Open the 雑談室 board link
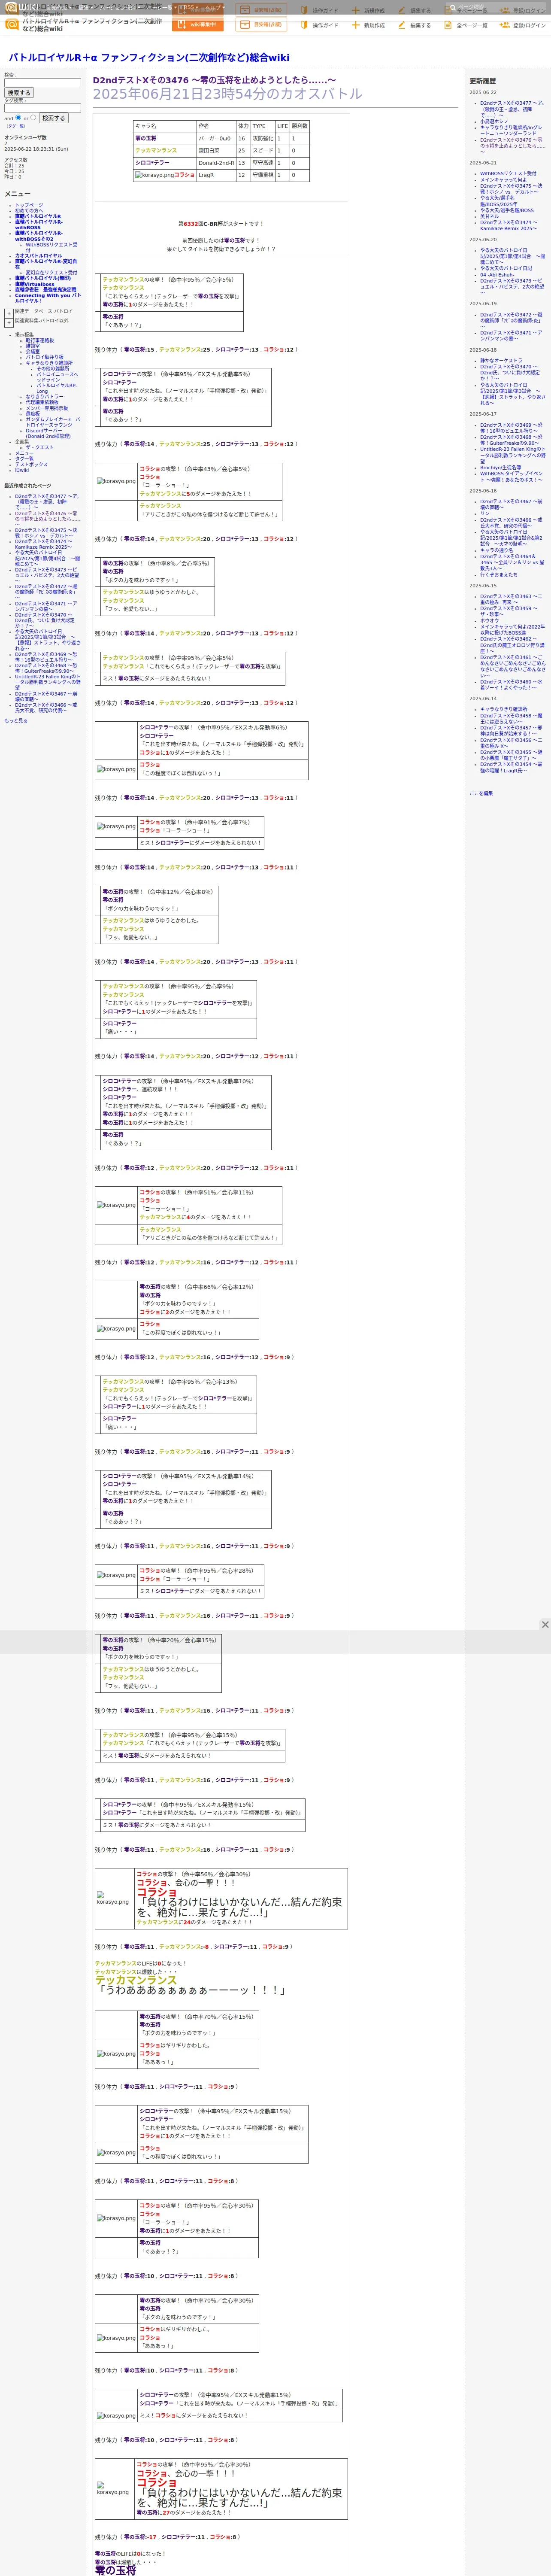Viewport: 551px width, 2576px height. [x=33, y=346]
